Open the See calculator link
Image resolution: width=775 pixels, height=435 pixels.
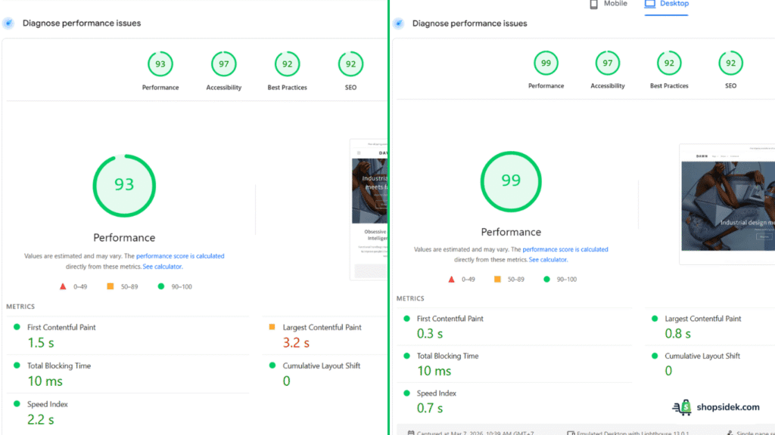[x=548, y=259]
